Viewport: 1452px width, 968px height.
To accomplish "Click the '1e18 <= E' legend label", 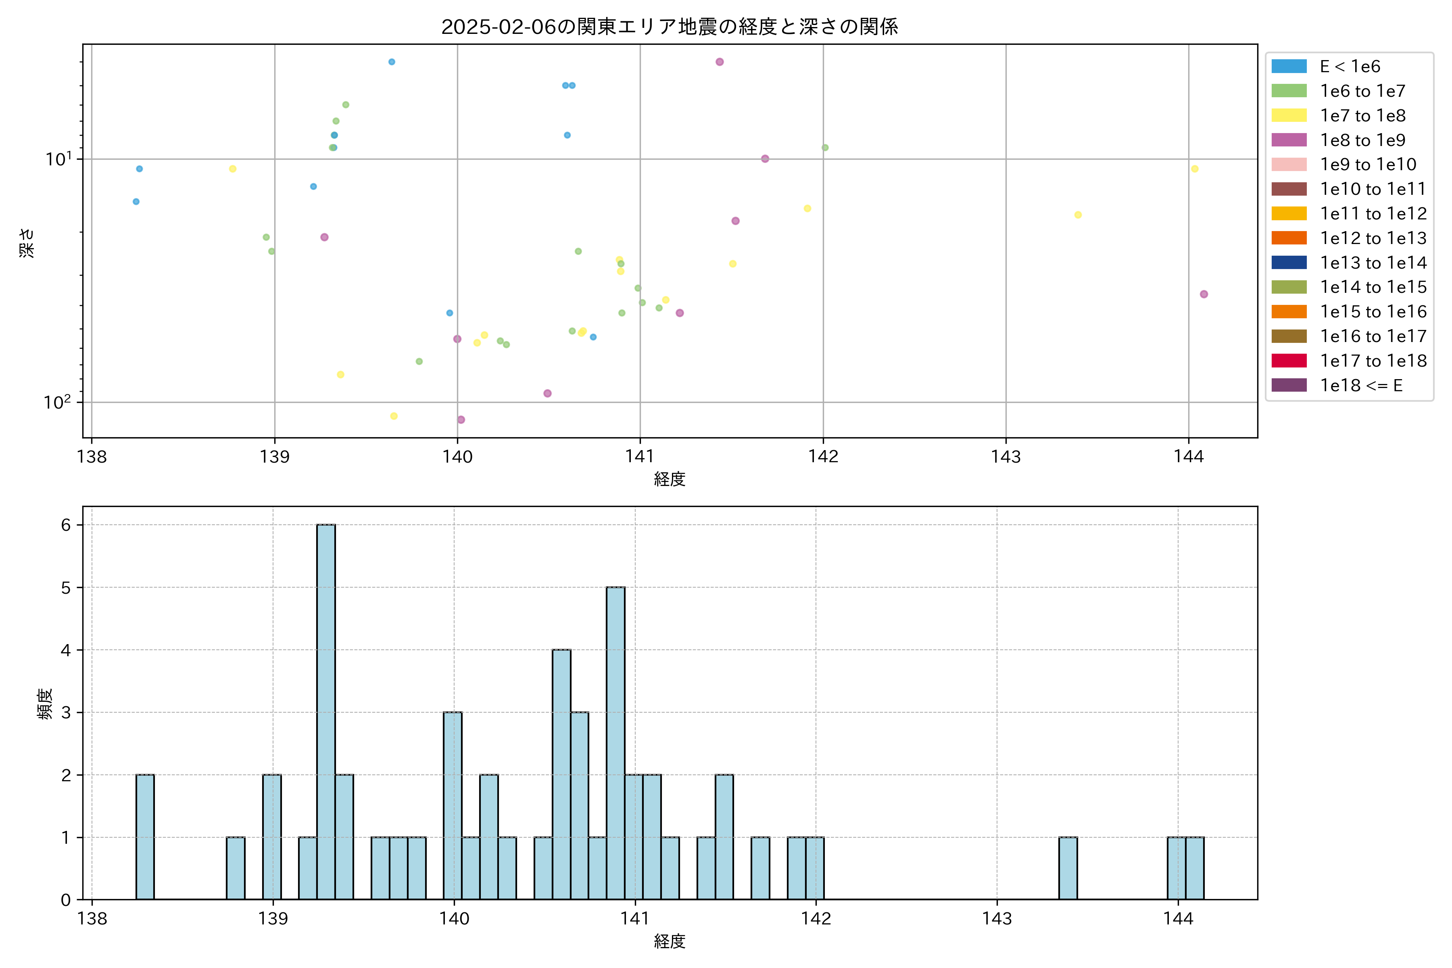I will (x=1360, y=386).
